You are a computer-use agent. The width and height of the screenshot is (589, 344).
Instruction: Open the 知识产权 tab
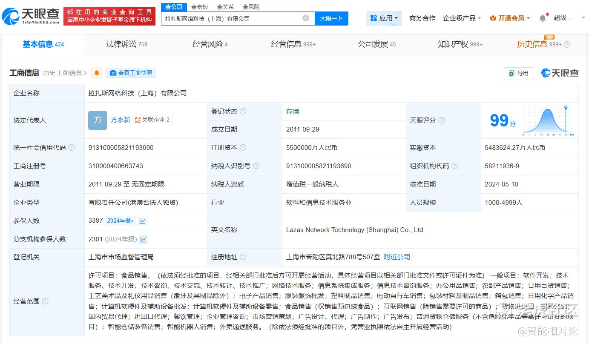[x=460, y=44]
